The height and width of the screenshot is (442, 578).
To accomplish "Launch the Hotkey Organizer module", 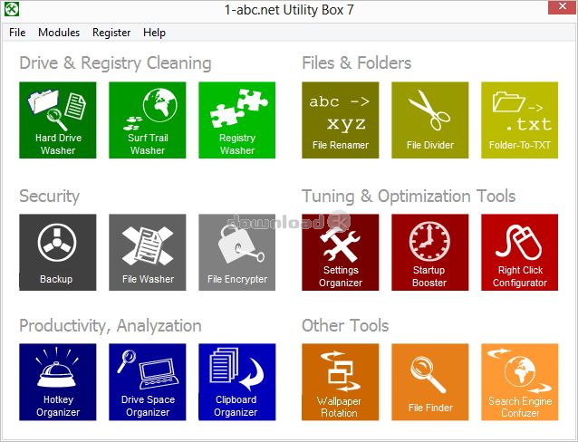I will point(58,382).
